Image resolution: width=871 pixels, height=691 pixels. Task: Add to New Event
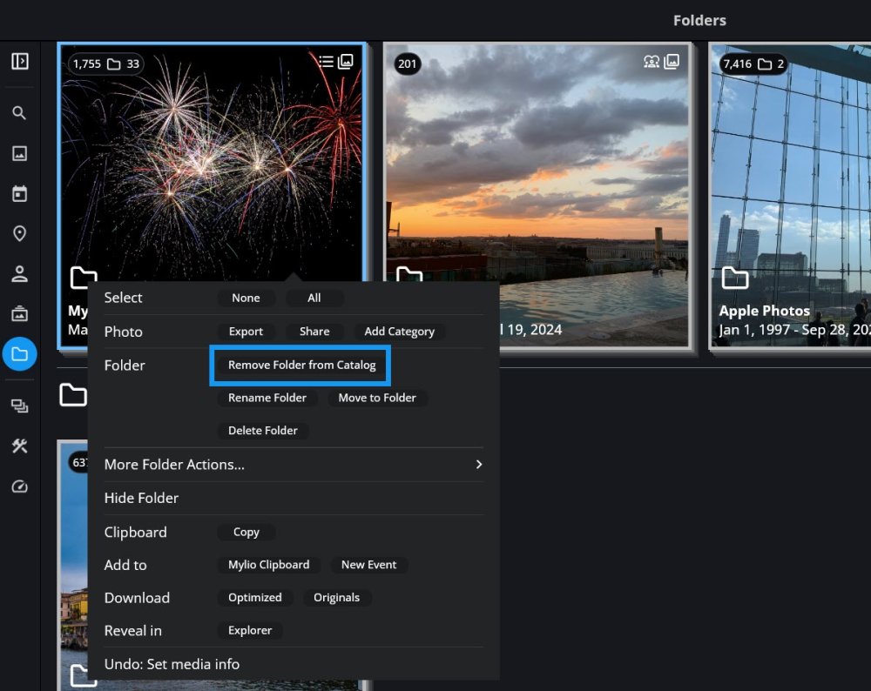click(x=368, y=565)
